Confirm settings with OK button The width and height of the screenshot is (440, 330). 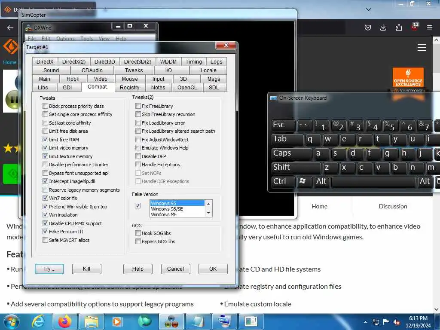pyautogui.click(x=213, y=269)
